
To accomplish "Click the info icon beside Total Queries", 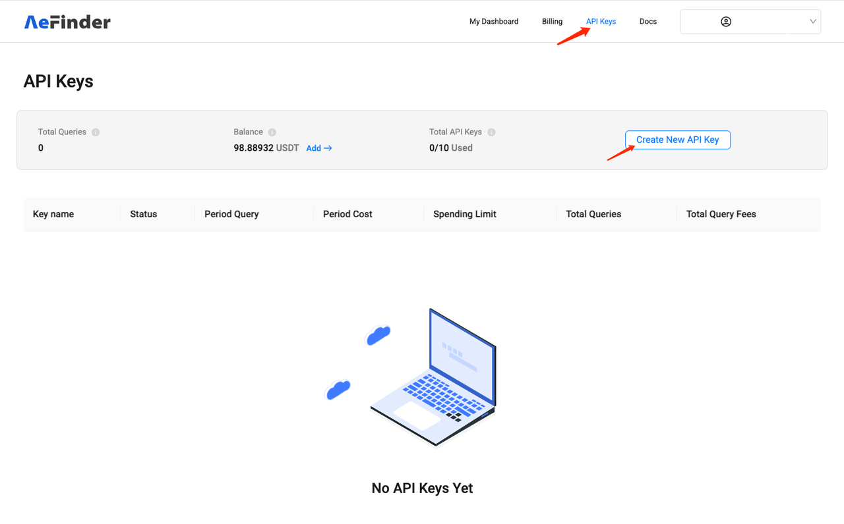I will pos(97,132).
